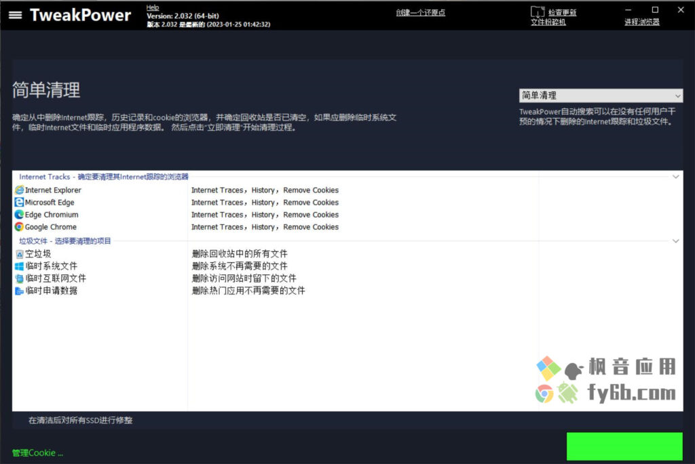The image size is (695, 464).
Task: Click the green clean-now button
Action: click(624, 446)
